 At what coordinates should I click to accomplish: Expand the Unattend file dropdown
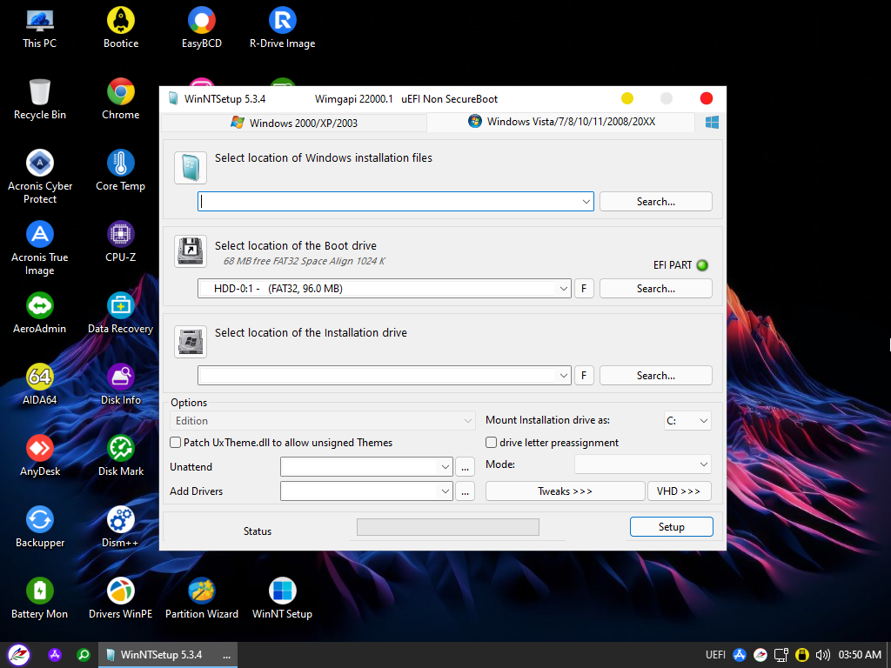coord(445,467)
